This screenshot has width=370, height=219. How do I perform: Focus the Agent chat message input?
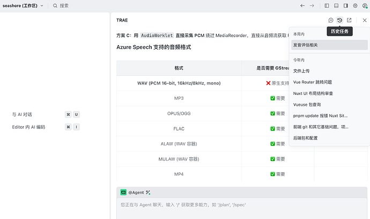coord(242,209)
